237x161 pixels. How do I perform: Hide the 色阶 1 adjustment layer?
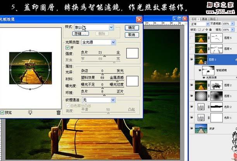click(x=192, y=117)
